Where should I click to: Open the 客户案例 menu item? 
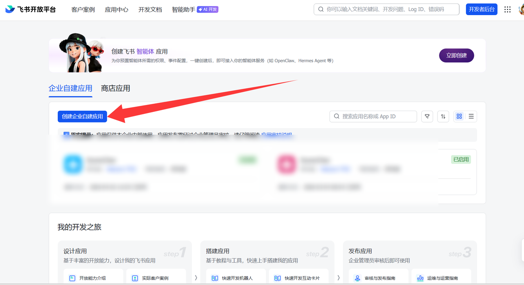point(83,9)
